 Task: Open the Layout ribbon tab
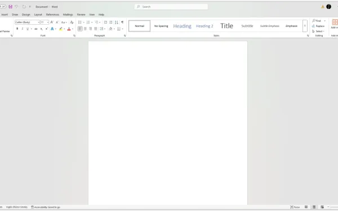point(38,15)
